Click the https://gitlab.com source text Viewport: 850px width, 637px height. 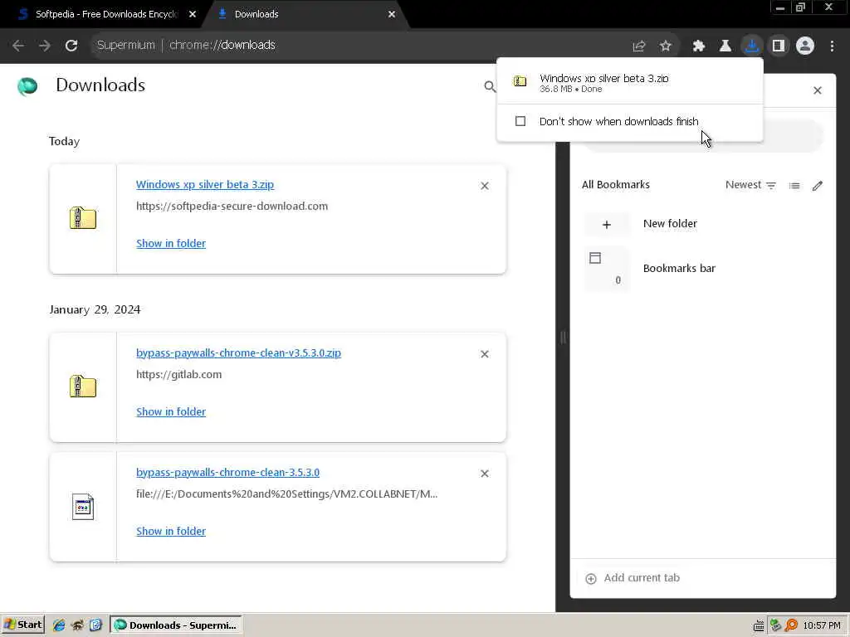179,375
